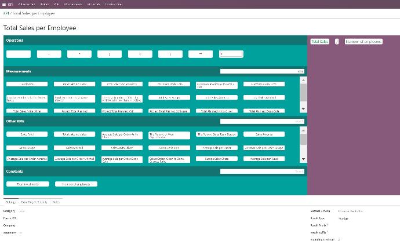Open the Periods menu
Image resolution: width=400 pixels, height=248 pixels.
[45, 4]
